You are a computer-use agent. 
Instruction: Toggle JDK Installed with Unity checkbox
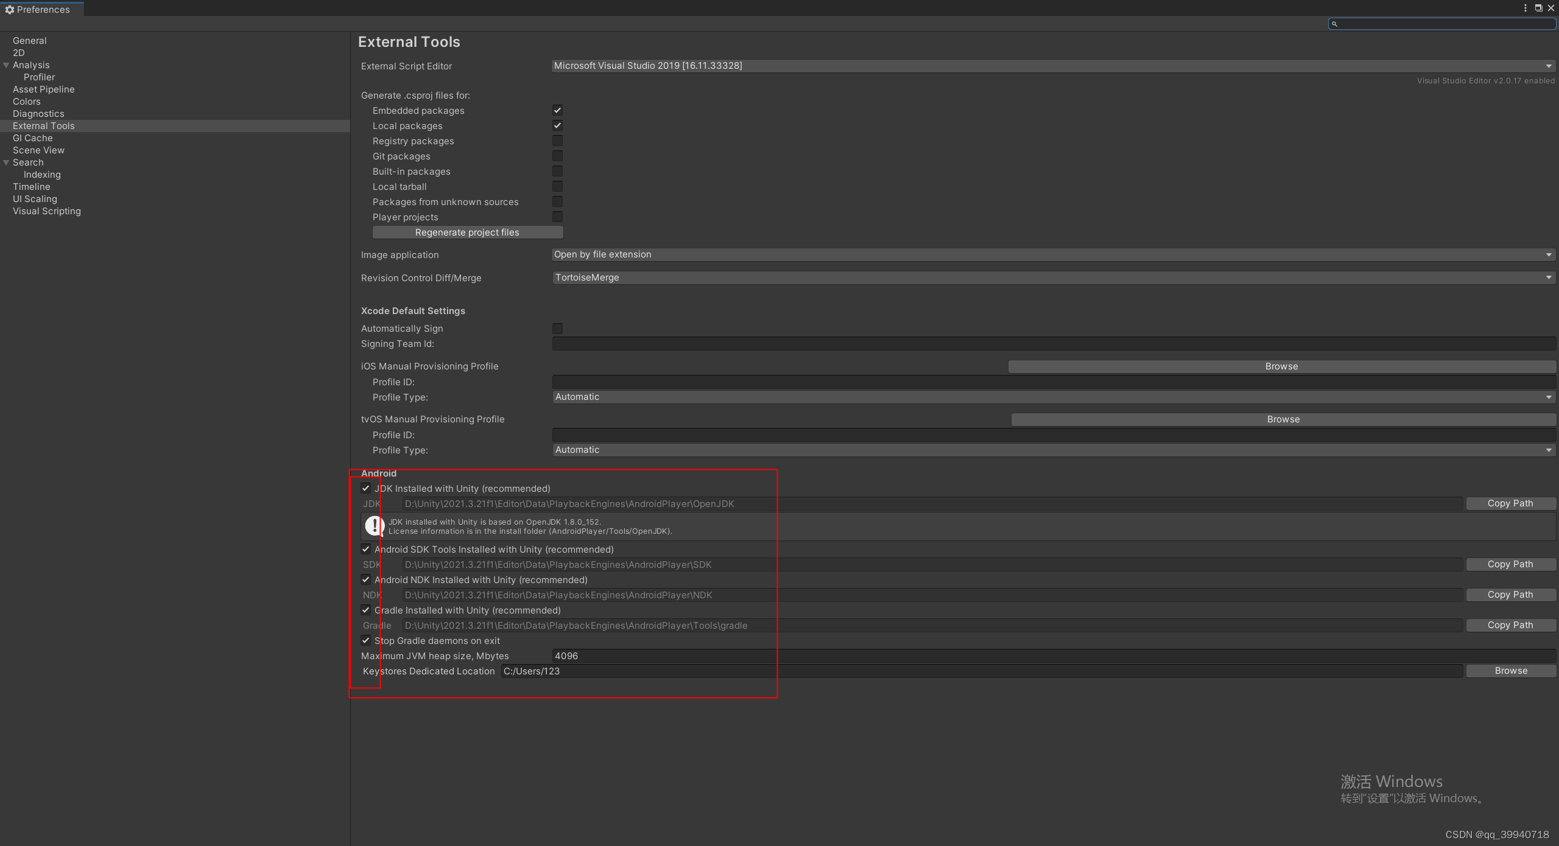pyautogui.click(x=366, y=488)
